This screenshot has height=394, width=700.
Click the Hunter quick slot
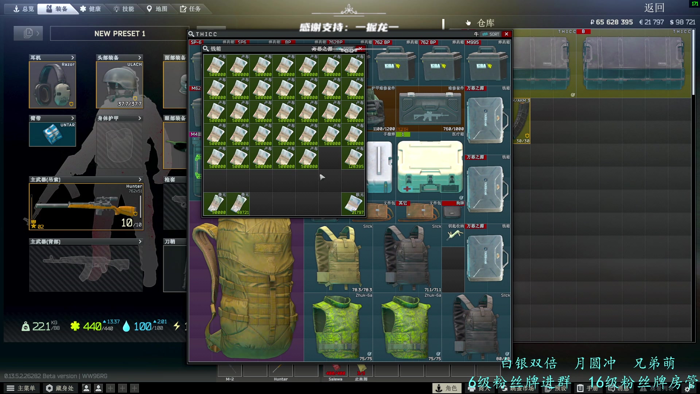pos(281,371)
